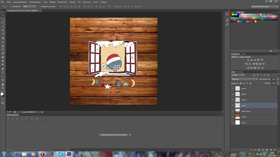Select the Hand tool
The height and width of the screenshot is (157, 280).
3,84
